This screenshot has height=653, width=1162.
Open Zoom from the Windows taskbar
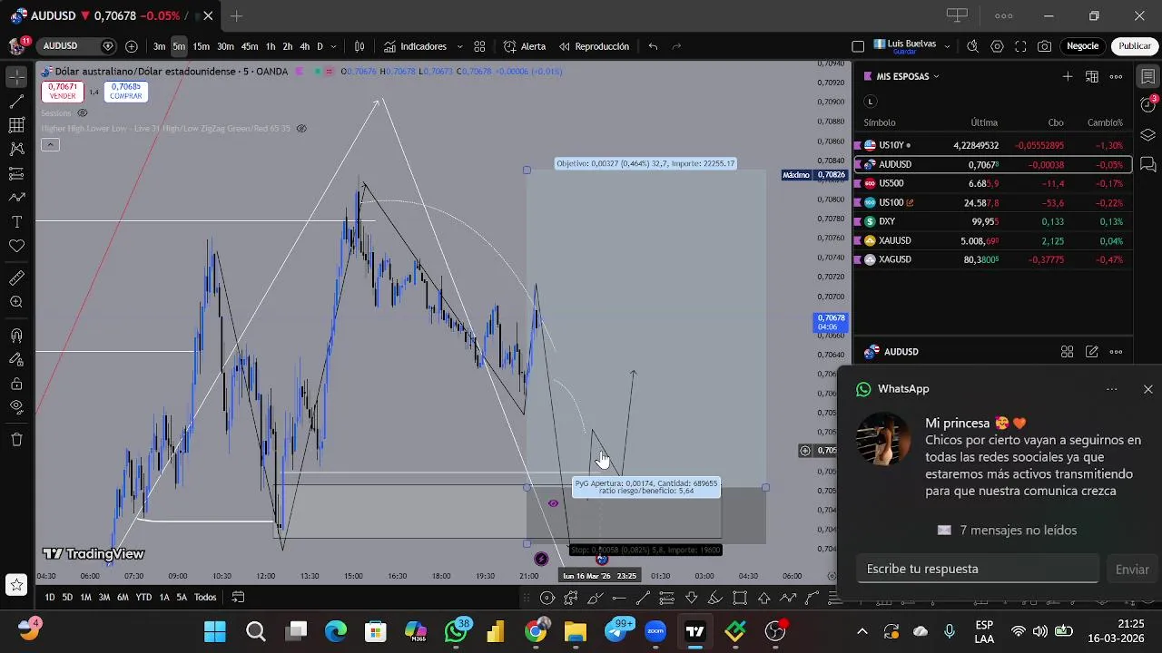[655, 631]
